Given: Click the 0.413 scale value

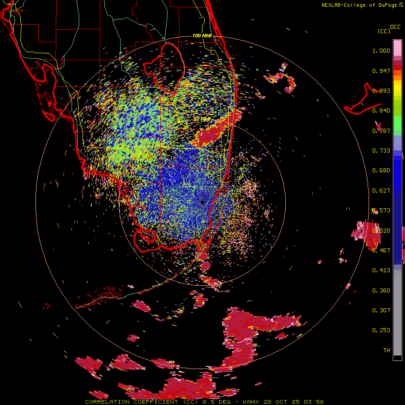Looking at the screenshot, I should tap(381, 270).
